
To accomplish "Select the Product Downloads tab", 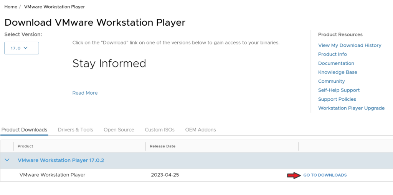I will point(24,129).
